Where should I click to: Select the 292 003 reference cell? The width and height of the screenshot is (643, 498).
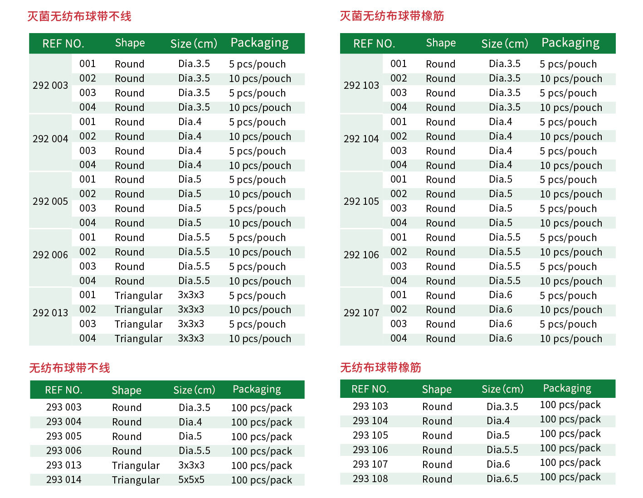click(50, 85)
